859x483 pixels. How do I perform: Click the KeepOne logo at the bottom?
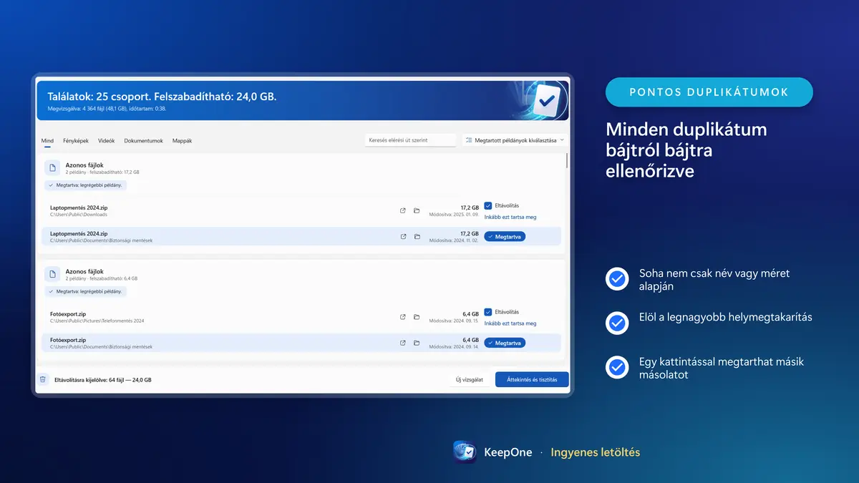tap(465, 452)
